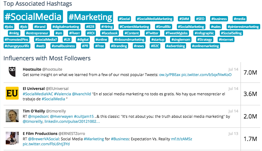Click the Hootsuite owl avatar
This screenshot has width=262, height=151.
click(x=12, y=71)
